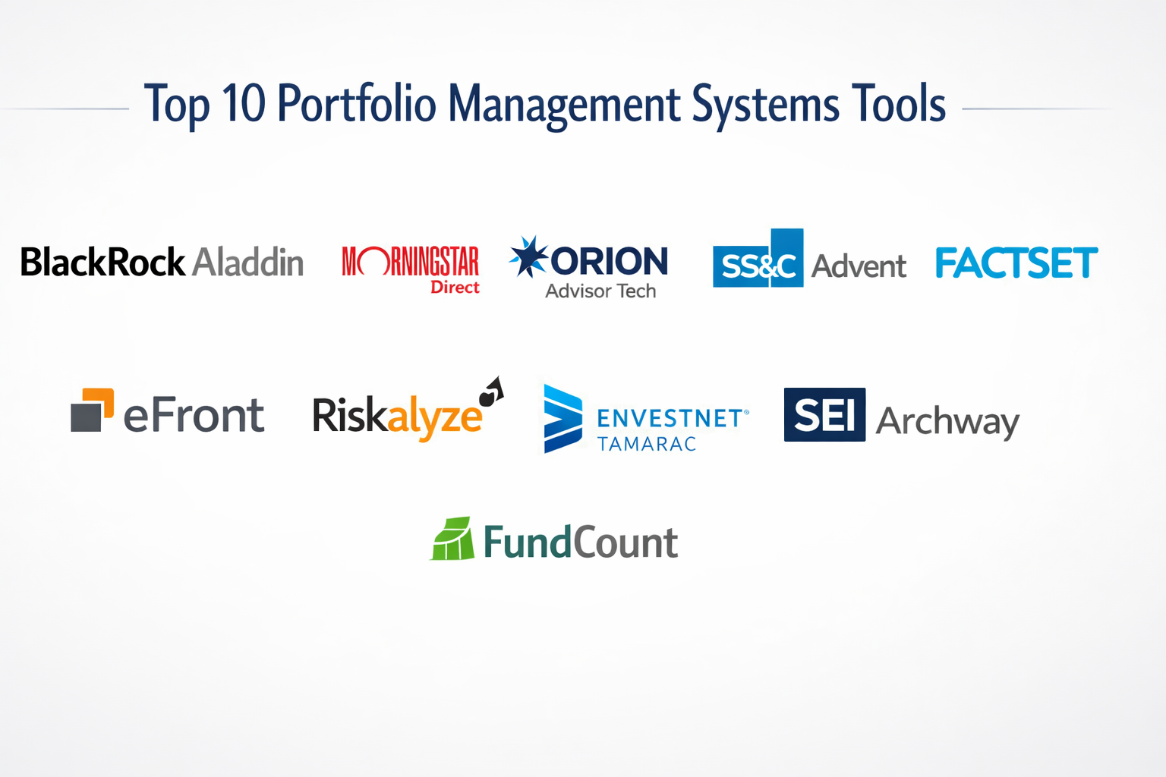Open the FundCount wordmark
The width and height of the screenshot is (1166, 777).
click(x=581, y=543)
